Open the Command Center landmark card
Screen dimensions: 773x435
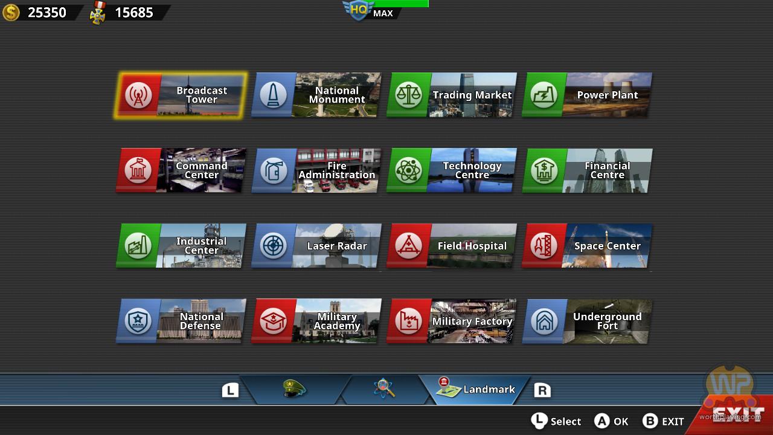click(x=181, y=171)
